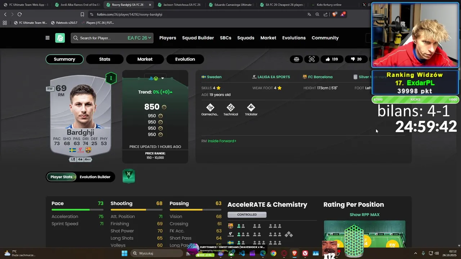Click the Bardghji player card image
The image size is (461, 259).
pos(80,115)
